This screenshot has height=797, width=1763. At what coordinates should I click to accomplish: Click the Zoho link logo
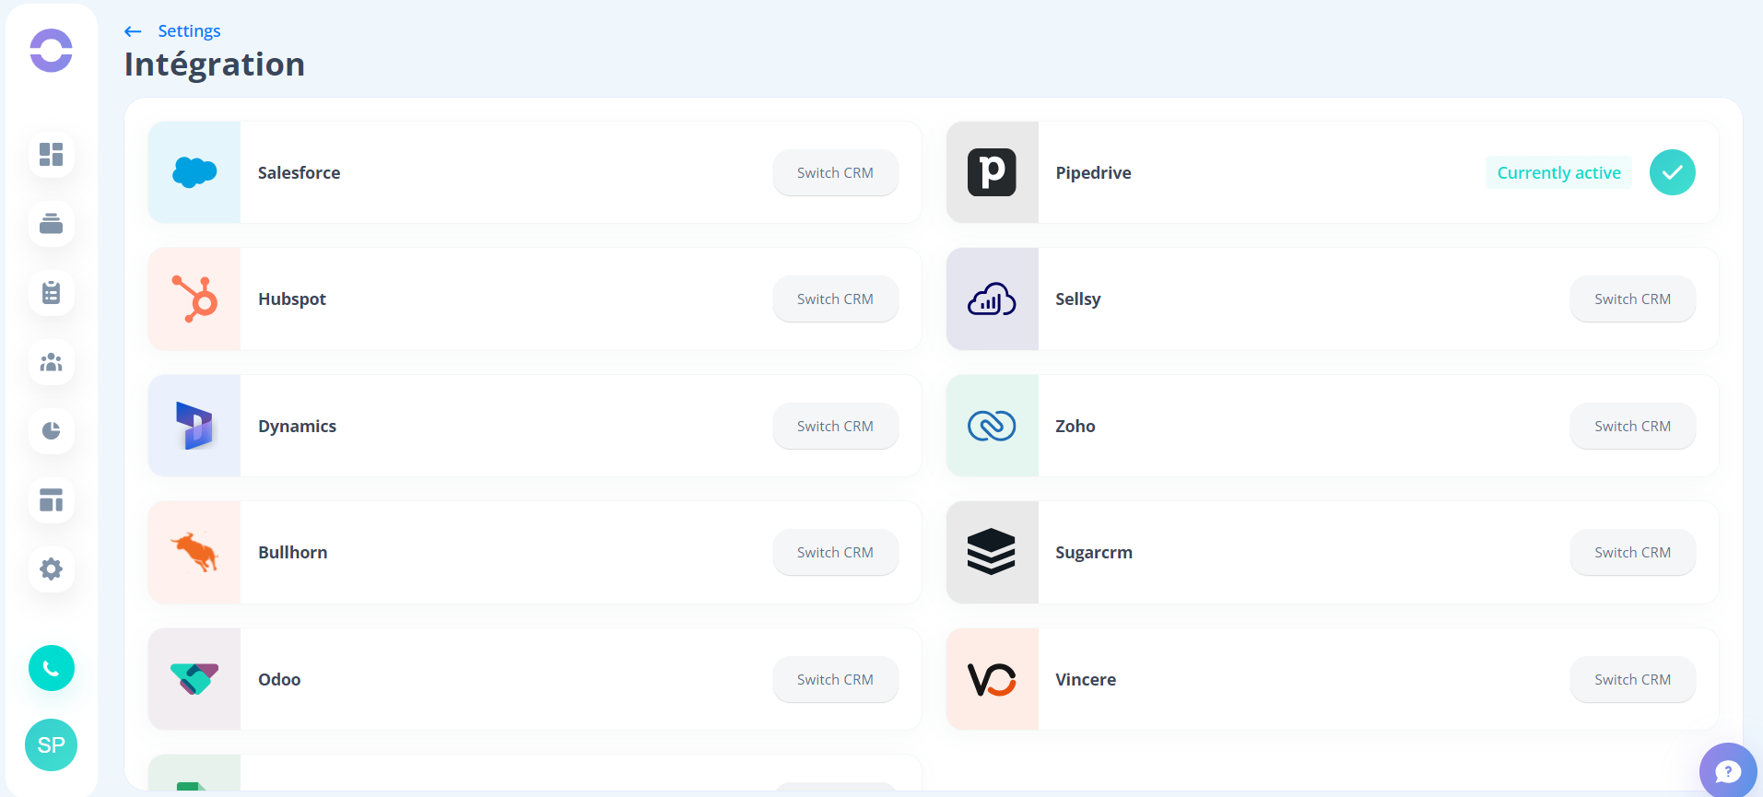coord(992,426)
